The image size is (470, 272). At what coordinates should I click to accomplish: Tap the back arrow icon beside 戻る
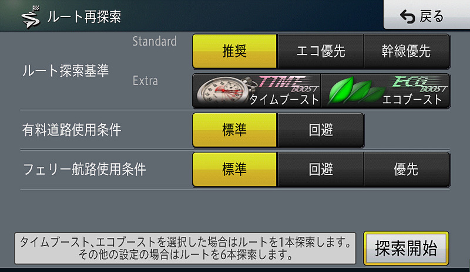tap(408, 16)
